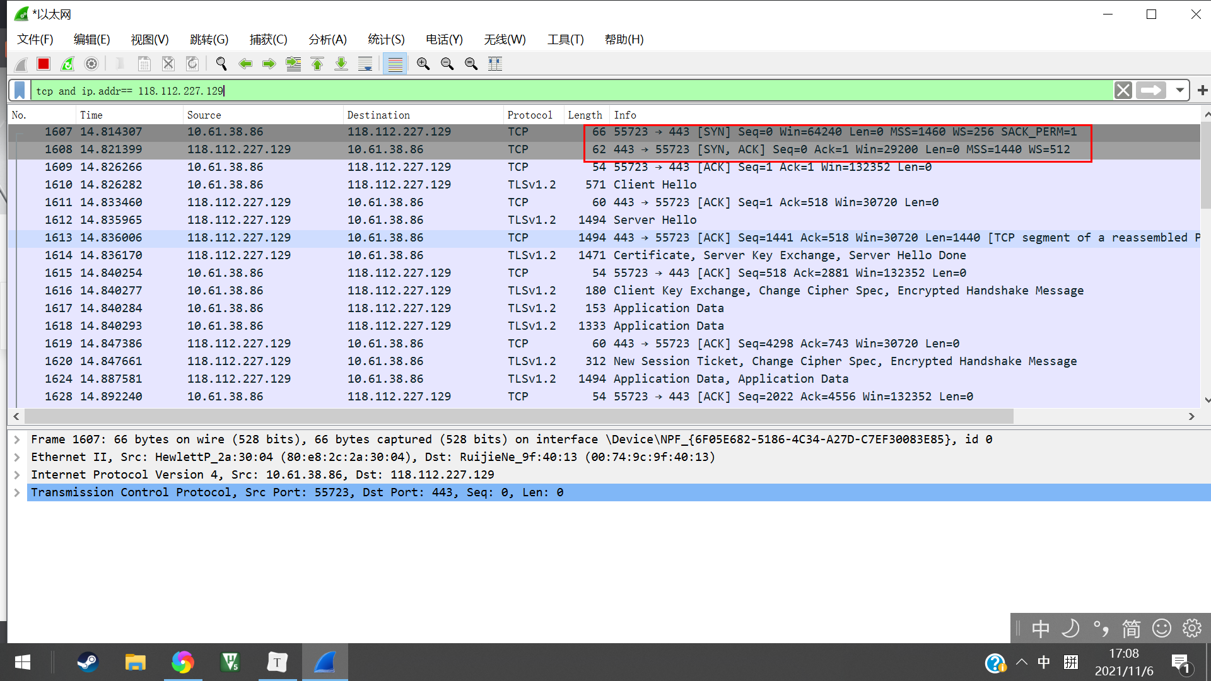Image resolution: width=1211 pixels, height=681 pixels.
Task: Restart the current capture
Action: coord(67,64)
